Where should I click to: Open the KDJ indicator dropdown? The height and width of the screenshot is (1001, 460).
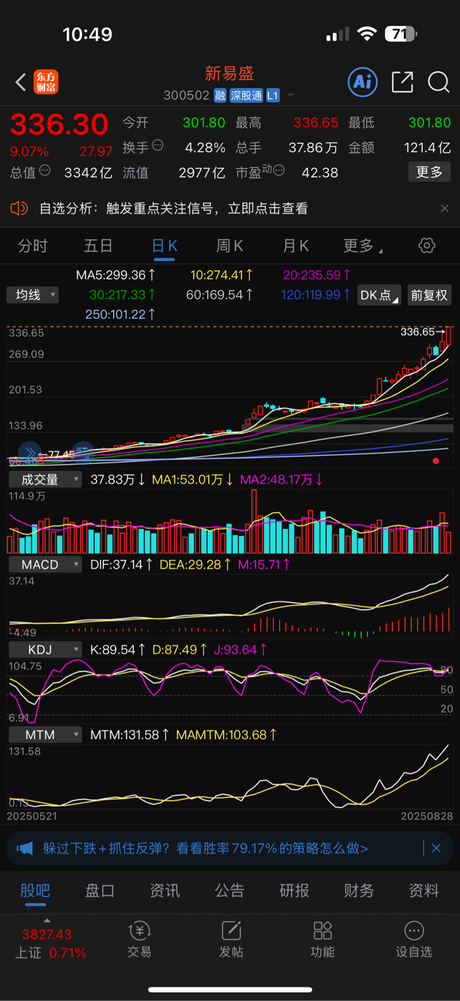point(45,650)
